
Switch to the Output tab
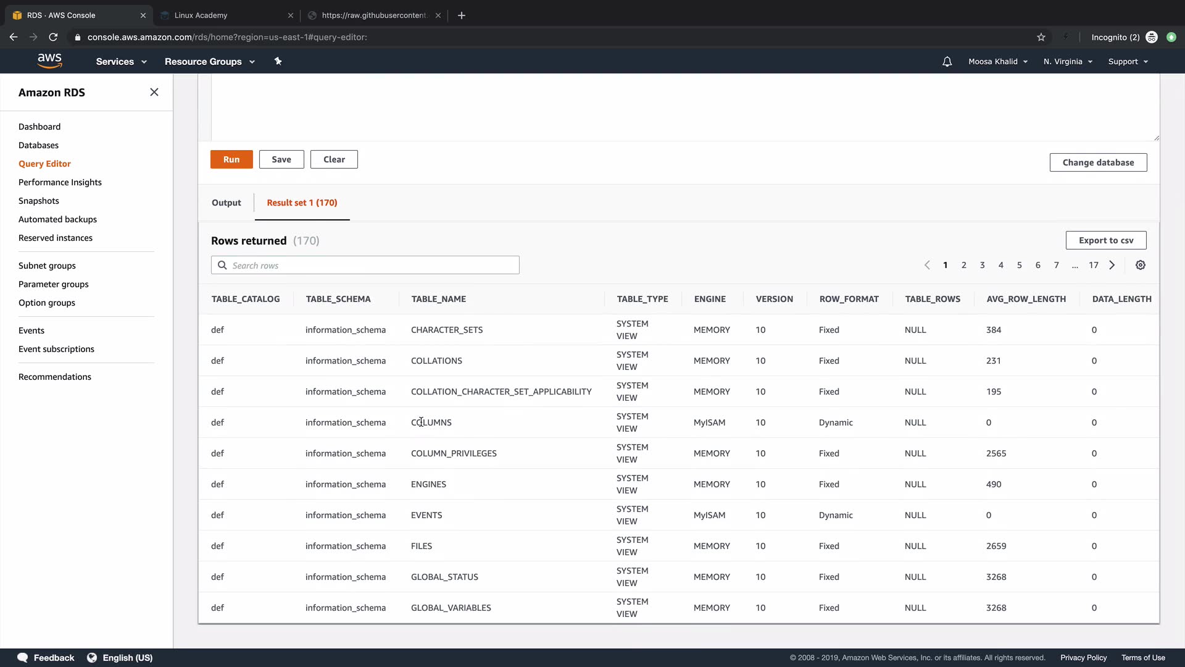[x=226, y=203]
